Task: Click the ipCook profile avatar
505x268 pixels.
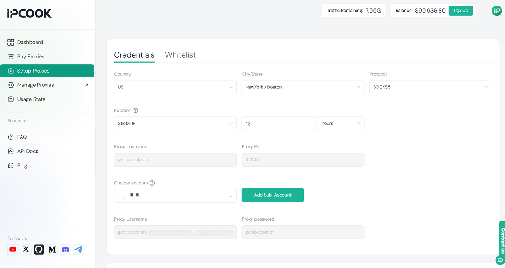Action: coord(497,11)
